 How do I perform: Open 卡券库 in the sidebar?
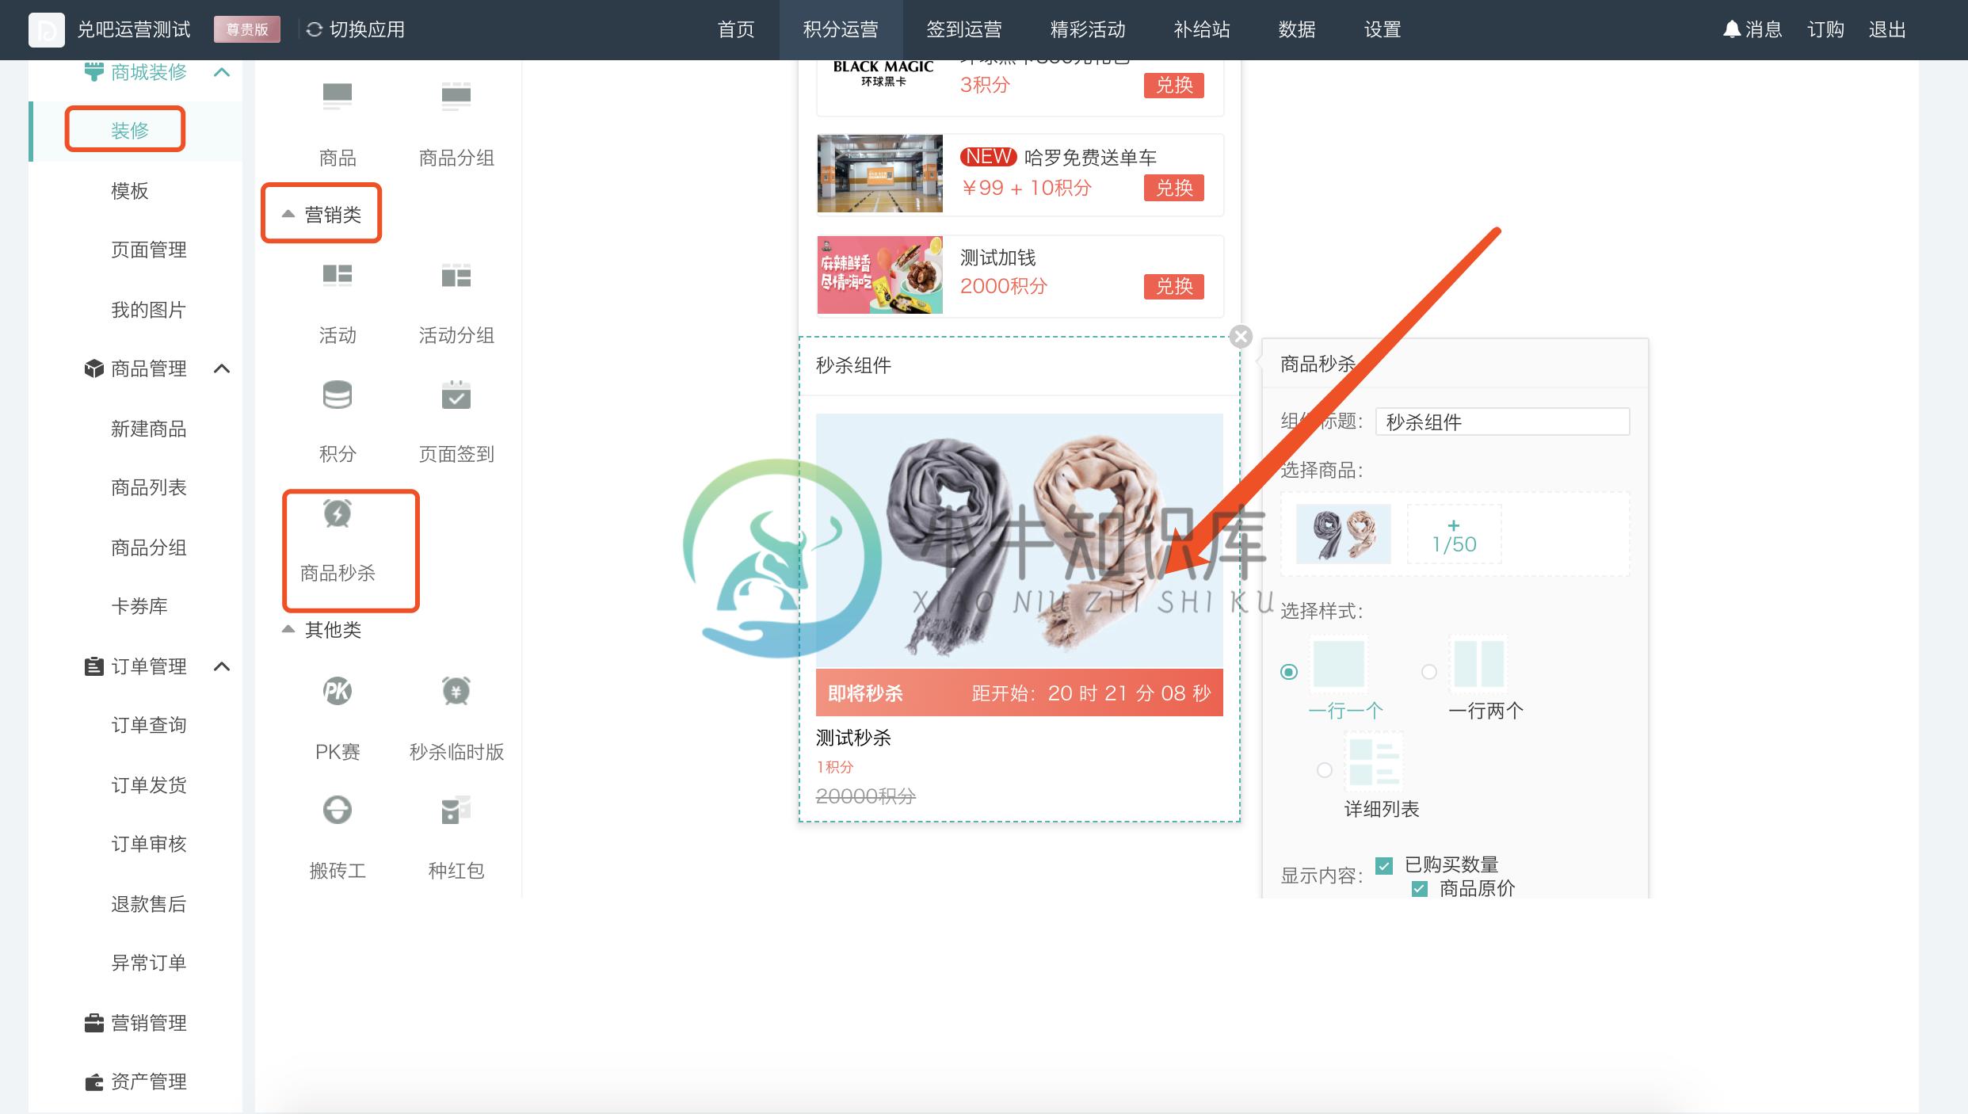pyautogui.click(x=139, y=606)
